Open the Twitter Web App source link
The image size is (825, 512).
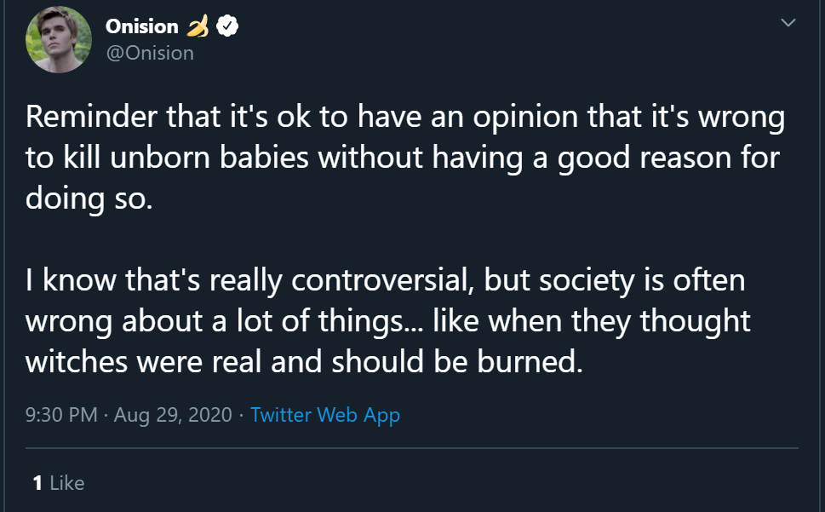coord(325,415)
